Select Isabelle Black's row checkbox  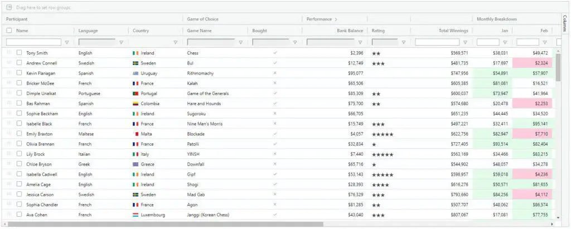[x=20, y=124]
